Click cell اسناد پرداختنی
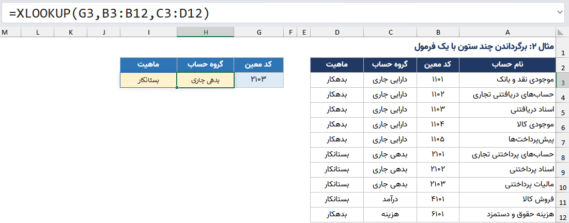Viewport: 569px width, 223px height. point(508,170)
